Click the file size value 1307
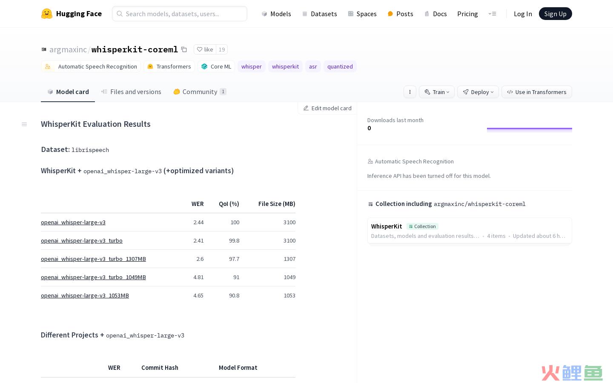Viewport: 613px width, 383px height. 289,259
